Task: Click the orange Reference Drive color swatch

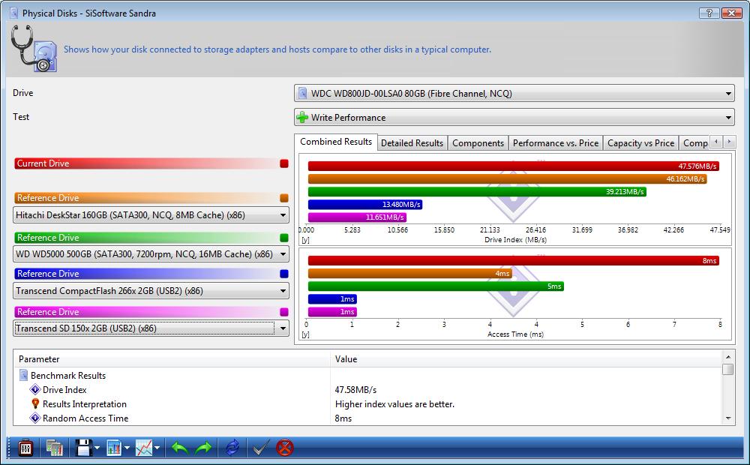Action: click(x=284, y=198)
